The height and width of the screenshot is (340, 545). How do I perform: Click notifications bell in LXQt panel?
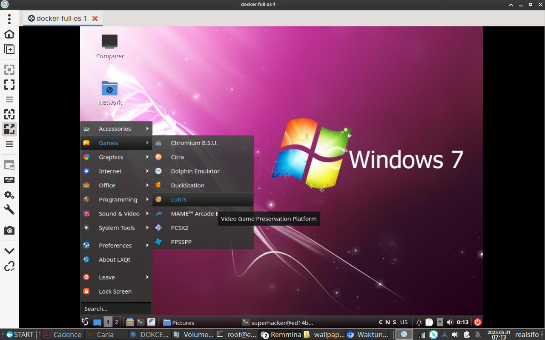tap(419, 323)
